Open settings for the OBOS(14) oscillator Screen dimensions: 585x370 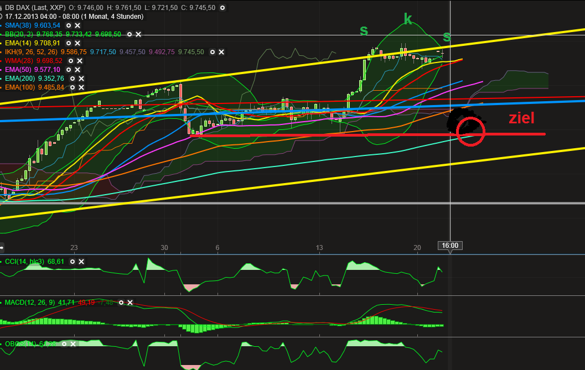64,344
